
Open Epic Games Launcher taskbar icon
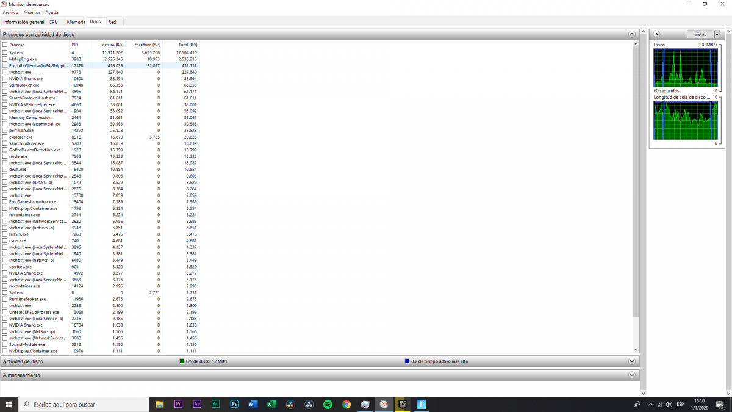(x=403, y=404)
